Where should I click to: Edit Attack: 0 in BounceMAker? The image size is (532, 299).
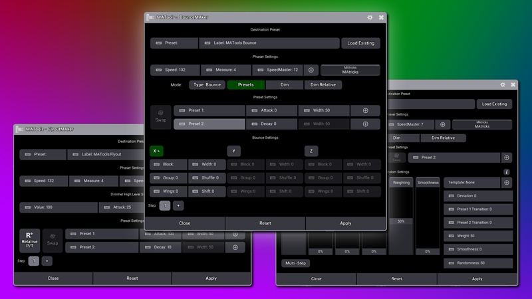coord(272,110)
